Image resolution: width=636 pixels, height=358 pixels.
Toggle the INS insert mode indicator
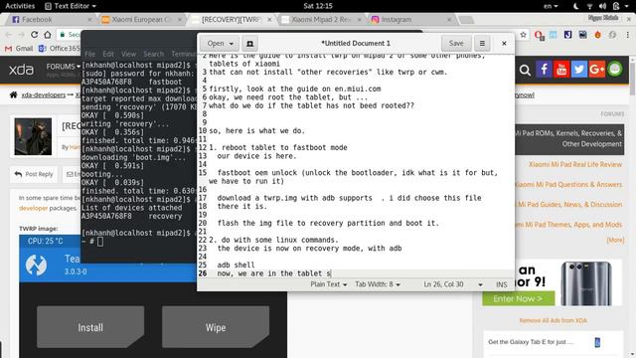(501, 284)
